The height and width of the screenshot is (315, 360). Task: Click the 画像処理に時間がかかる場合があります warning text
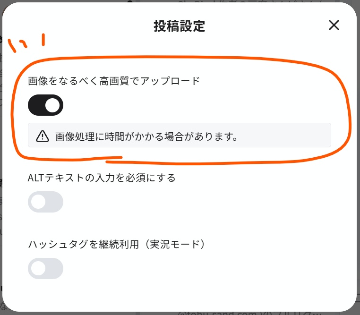tap(146, 136)
